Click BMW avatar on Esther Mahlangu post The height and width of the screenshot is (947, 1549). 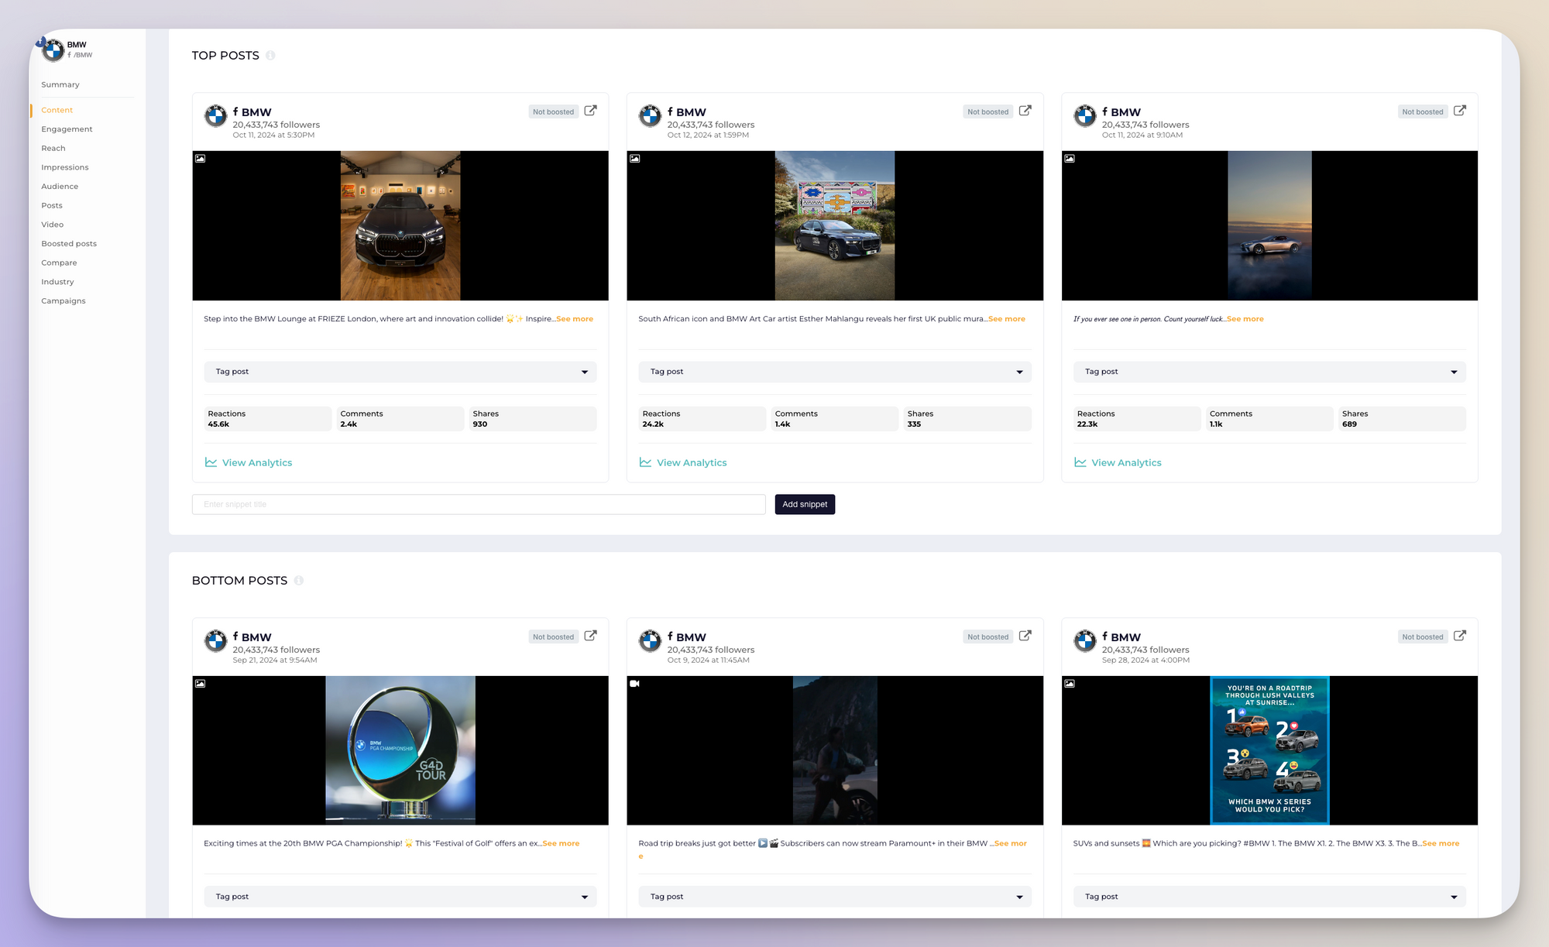[650, 116]
